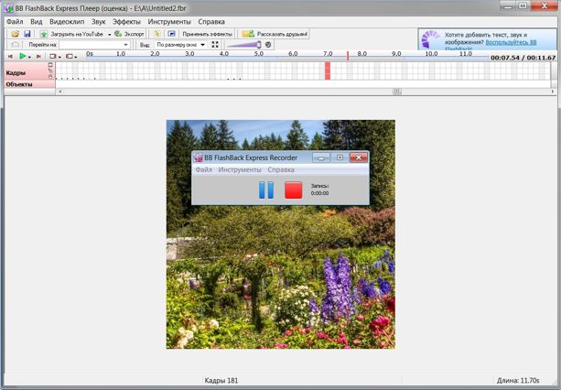Open the Перейти на combo box
The height and width of the screenshot is (390, 561).
click(x=94, y=45)
